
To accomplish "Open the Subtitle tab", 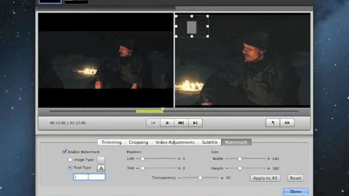I will tap(209, 142).
